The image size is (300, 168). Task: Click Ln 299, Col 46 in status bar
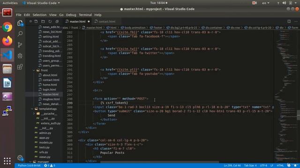[x=232, y=166]
